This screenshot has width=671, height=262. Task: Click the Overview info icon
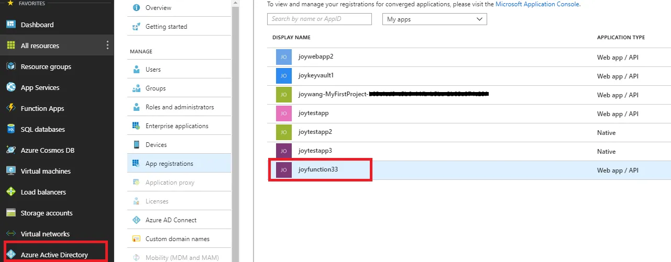point(137,8)
